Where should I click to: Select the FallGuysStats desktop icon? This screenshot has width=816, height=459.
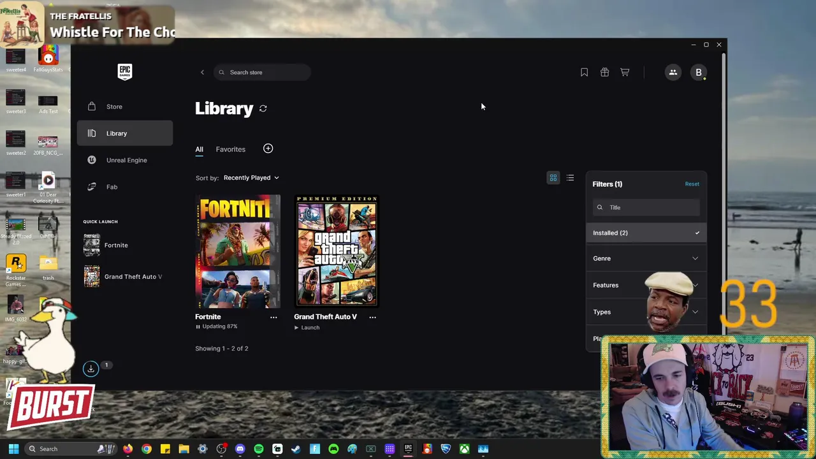point(48,60)
